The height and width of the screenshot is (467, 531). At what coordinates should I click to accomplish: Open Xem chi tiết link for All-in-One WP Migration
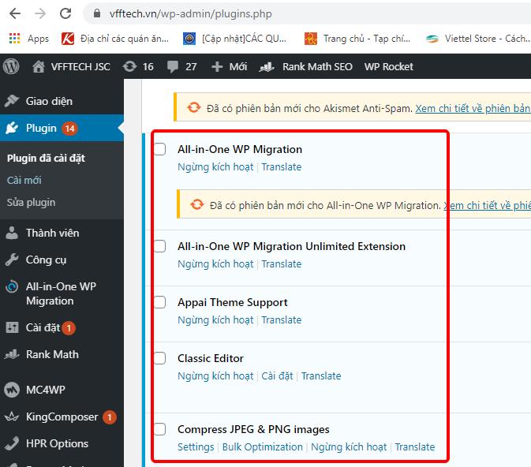[x=487, y=206]
